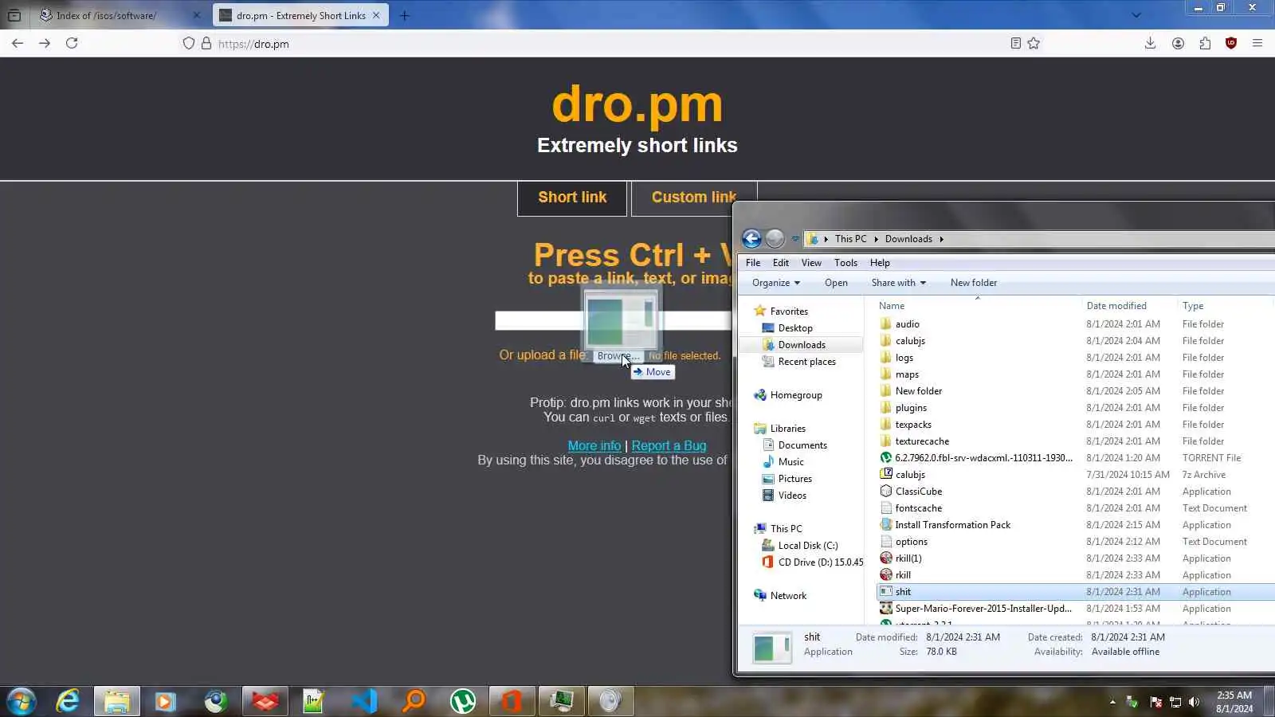
Task: Click This PC in the breadcrumb path
Action: click(x=850, y=239)
